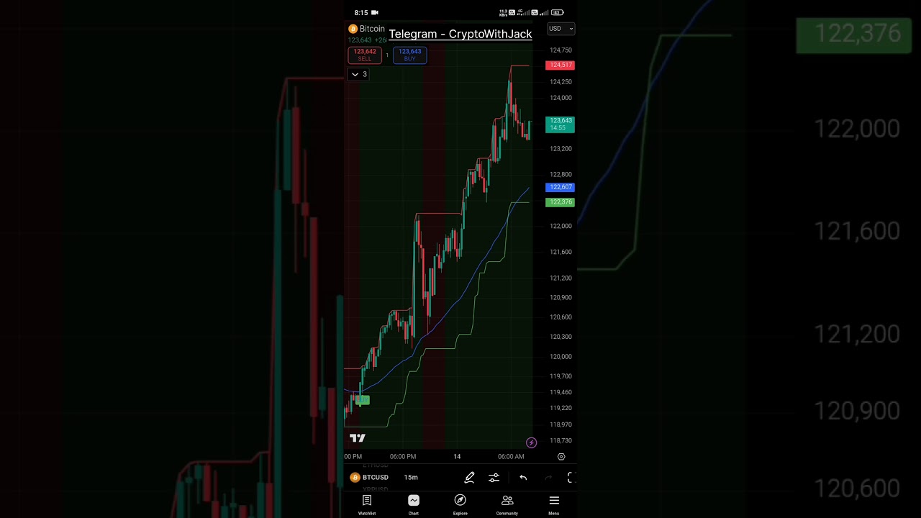Enter fullscreen chart mode
The height and width of the screenshot is (518, 921).
[571, 477]
